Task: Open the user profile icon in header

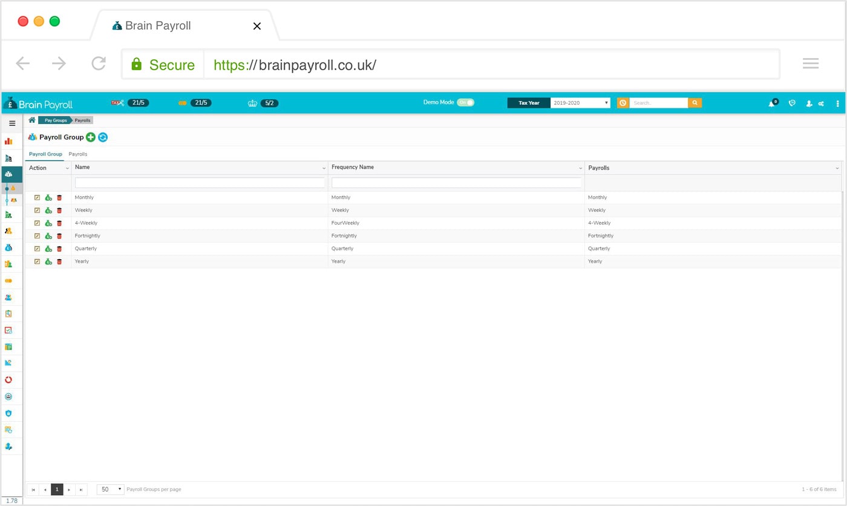Action: coord(809,103)
